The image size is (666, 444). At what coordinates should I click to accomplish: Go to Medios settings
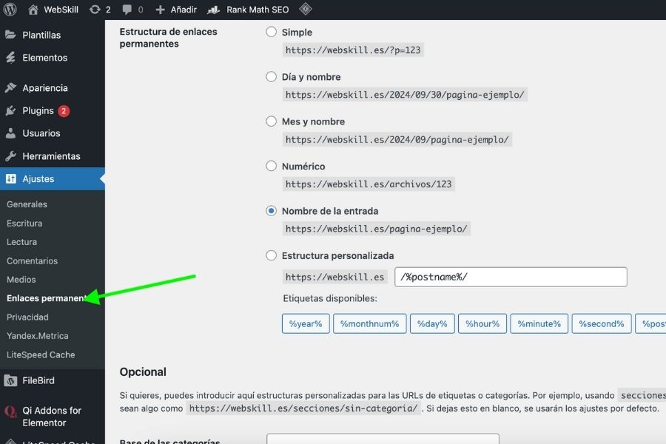(21, 280)
